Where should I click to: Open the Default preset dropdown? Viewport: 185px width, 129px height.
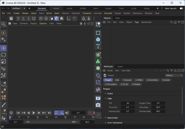click(173, 75)
